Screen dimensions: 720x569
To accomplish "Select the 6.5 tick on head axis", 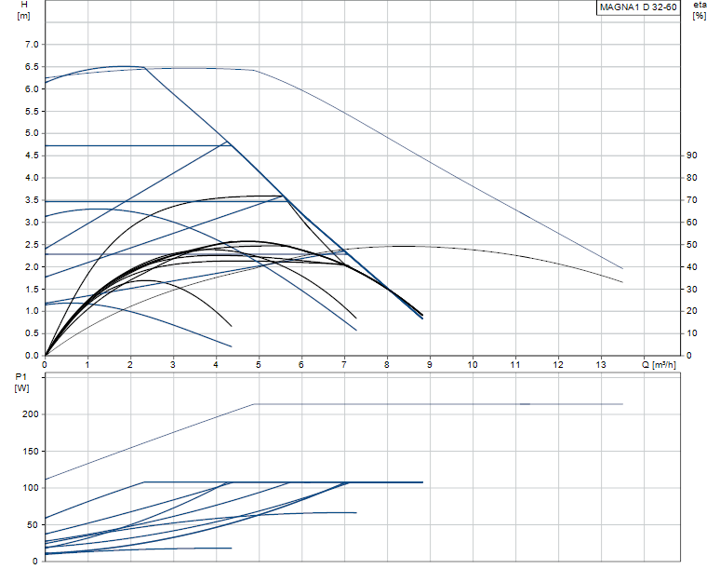I will 32,67.
